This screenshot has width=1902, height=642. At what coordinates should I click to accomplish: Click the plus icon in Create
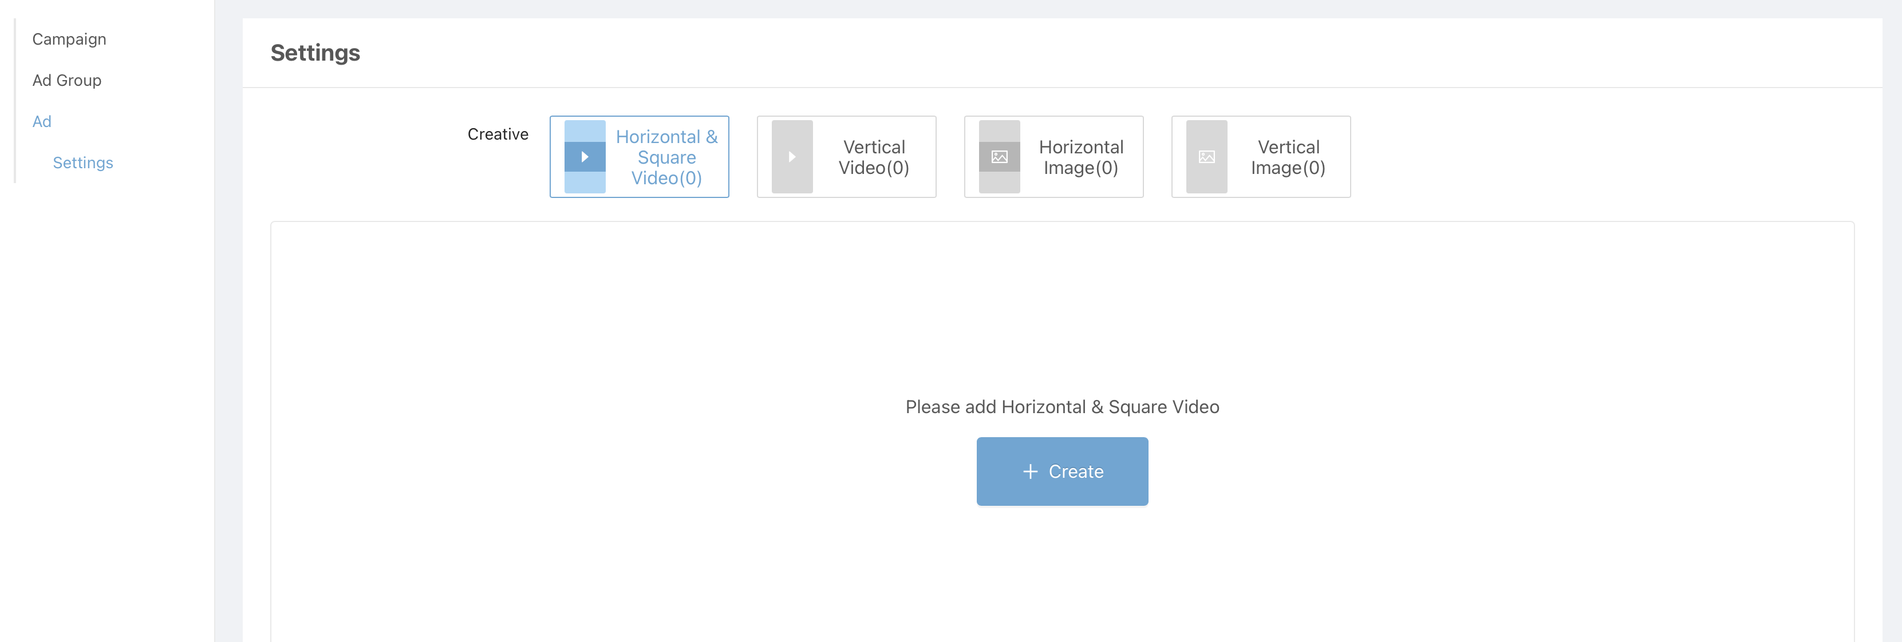click(1030, 471)
